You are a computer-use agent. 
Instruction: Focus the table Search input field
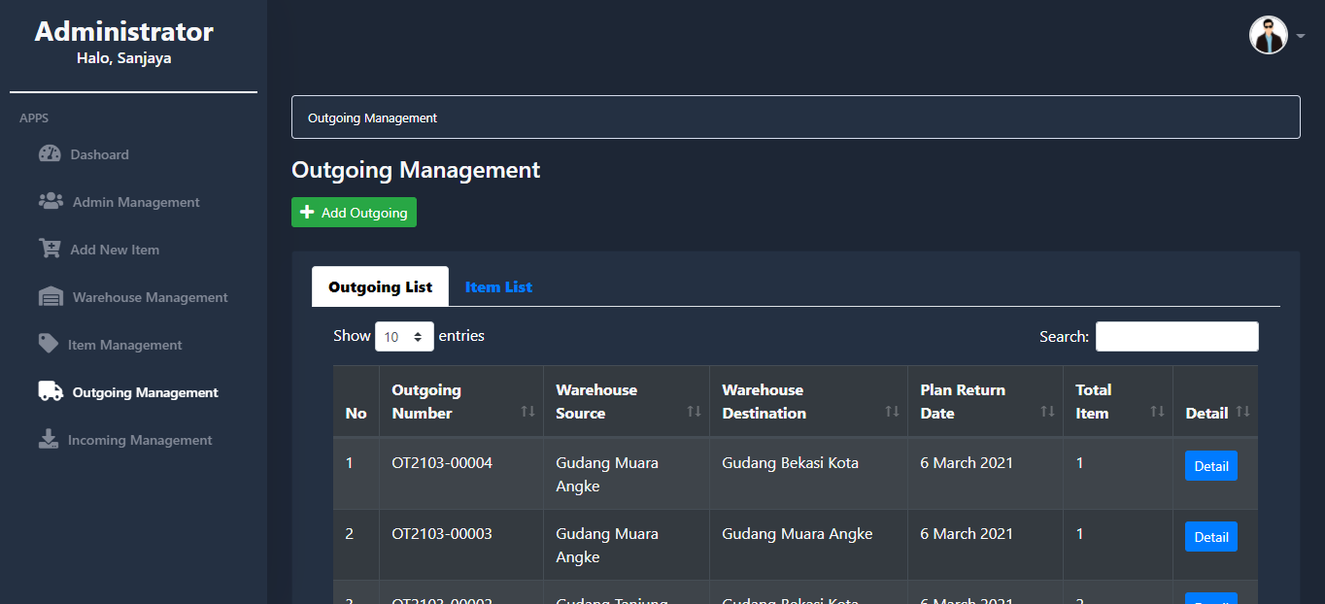point(1176,337)
